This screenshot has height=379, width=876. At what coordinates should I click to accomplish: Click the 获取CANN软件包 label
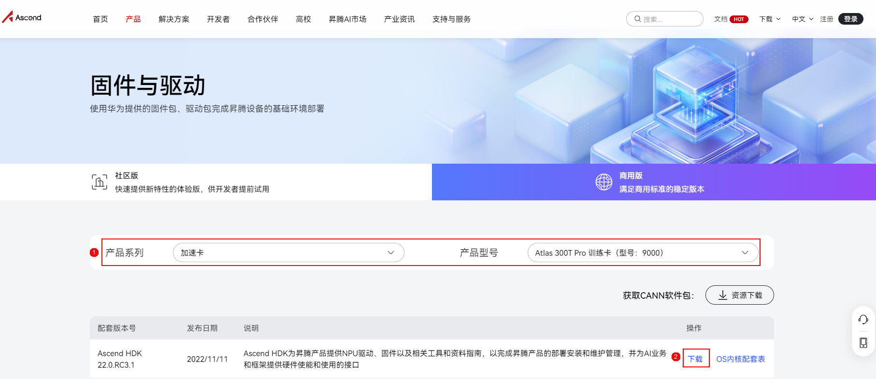pos(658,295)
